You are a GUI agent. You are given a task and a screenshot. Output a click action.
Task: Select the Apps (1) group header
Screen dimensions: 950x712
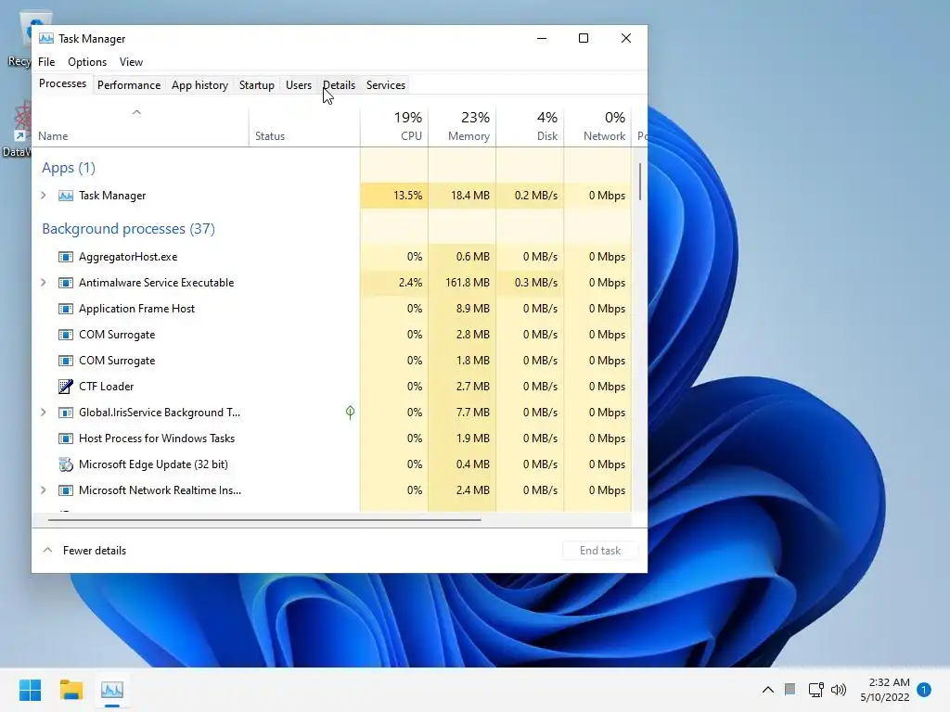pos(69,168)
